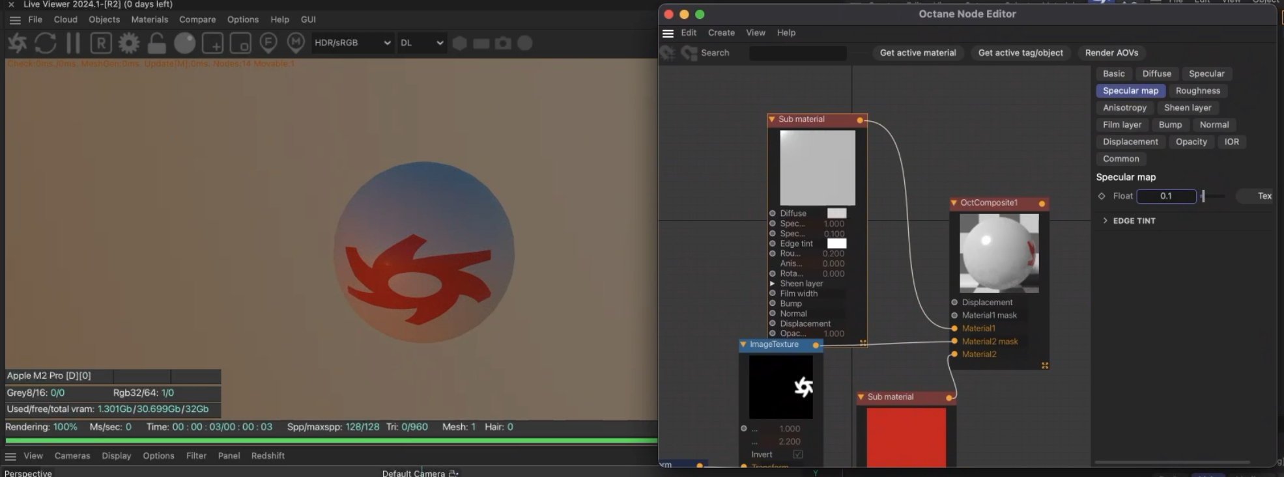
Task: Focus the Search field in Node Editor
Action: coord(798,53)
